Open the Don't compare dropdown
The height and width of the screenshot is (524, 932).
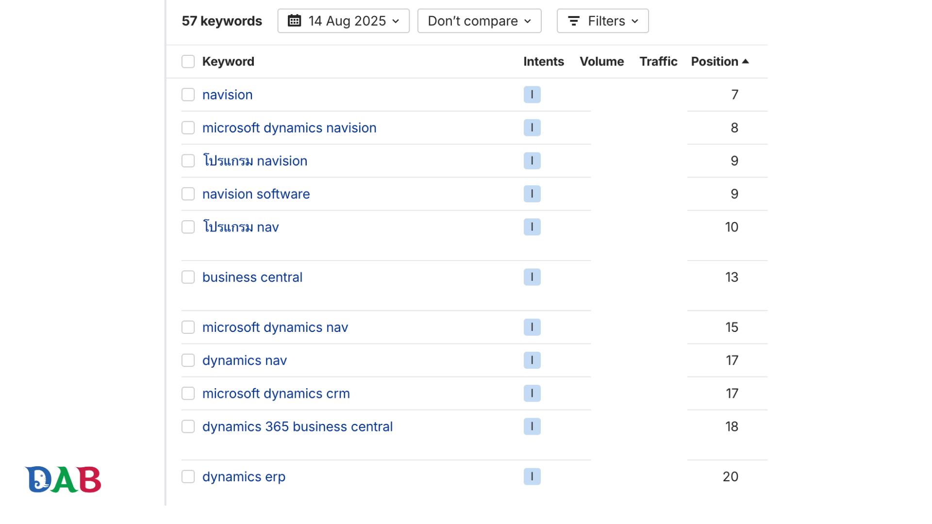(479, 21)
